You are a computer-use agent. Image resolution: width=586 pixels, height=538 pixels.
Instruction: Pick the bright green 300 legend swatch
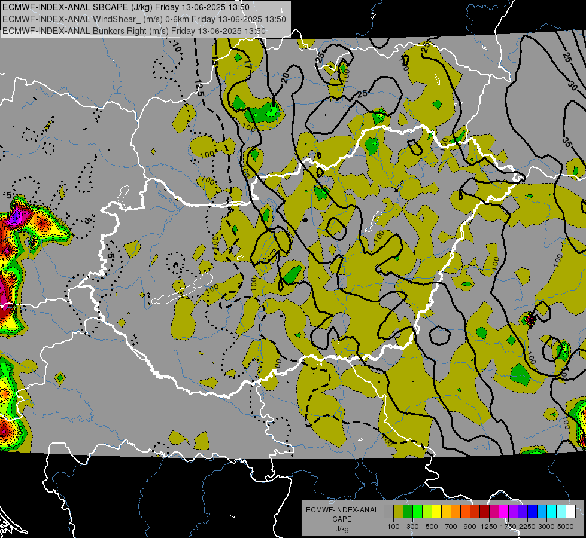[417, 512]
